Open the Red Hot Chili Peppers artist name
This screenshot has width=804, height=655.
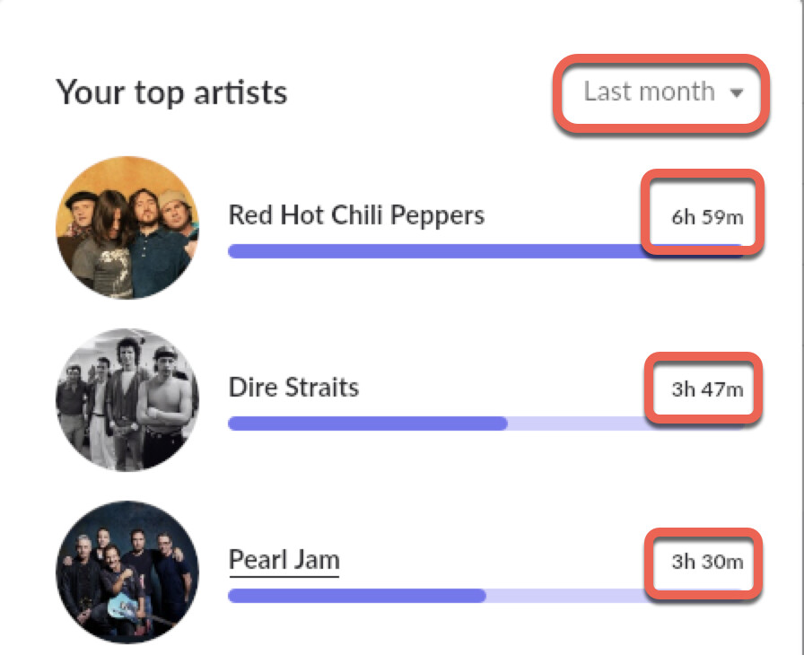(x=356, y=215)
